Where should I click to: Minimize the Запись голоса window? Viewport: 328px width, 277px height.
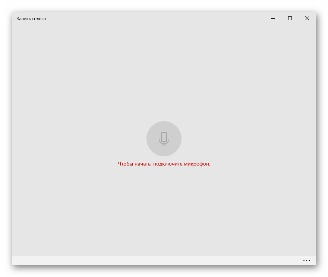[273, 18]
